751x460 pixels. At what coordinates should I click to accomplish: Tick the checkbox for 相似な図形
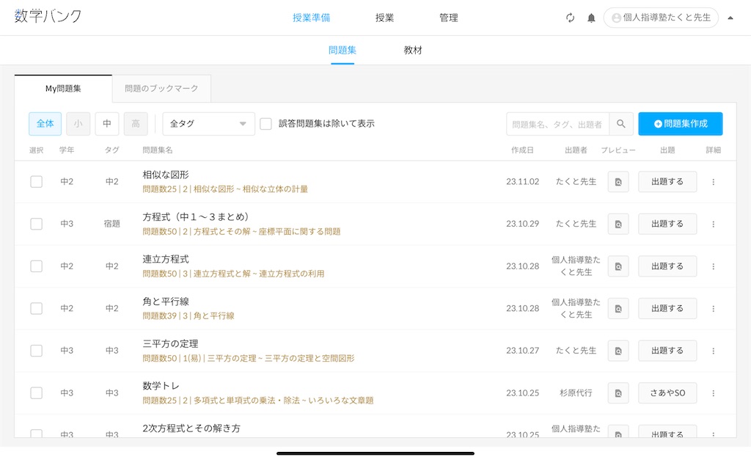pyautogui.click(x=37, y=182)
